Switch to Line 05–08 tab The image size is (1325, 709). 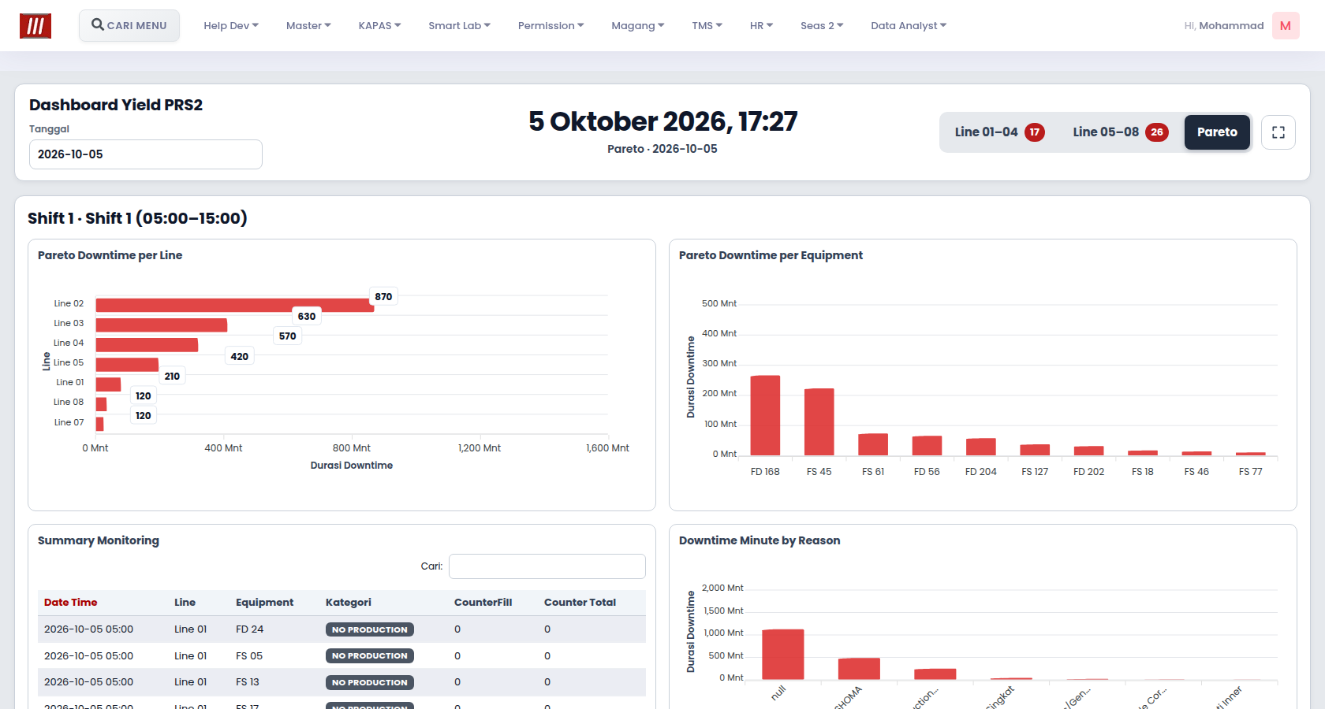point(1120,132)
